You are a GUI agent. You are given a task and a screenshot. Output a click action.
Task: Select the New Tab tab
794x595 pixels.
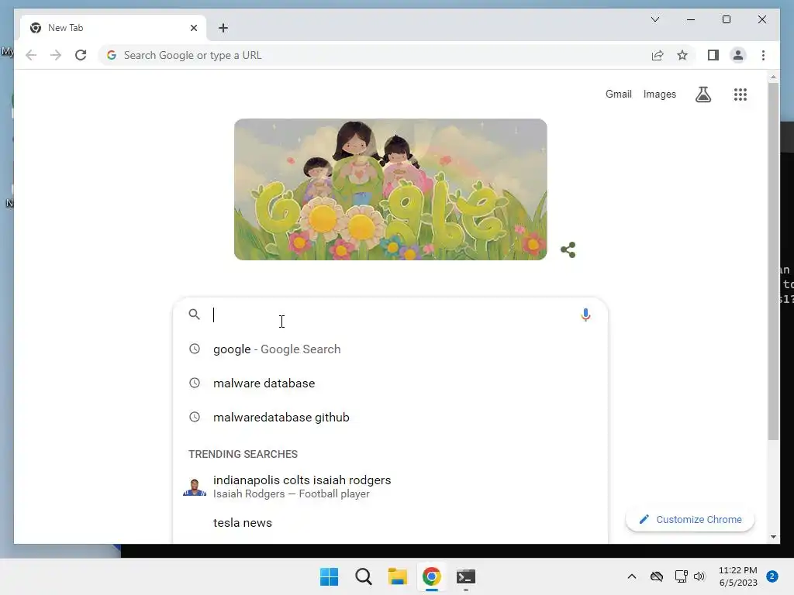click(x=112, y=28)
